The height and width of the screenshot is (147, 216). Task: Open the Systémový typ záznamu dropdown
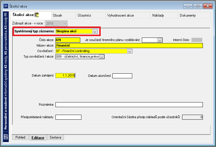point(95,31)
